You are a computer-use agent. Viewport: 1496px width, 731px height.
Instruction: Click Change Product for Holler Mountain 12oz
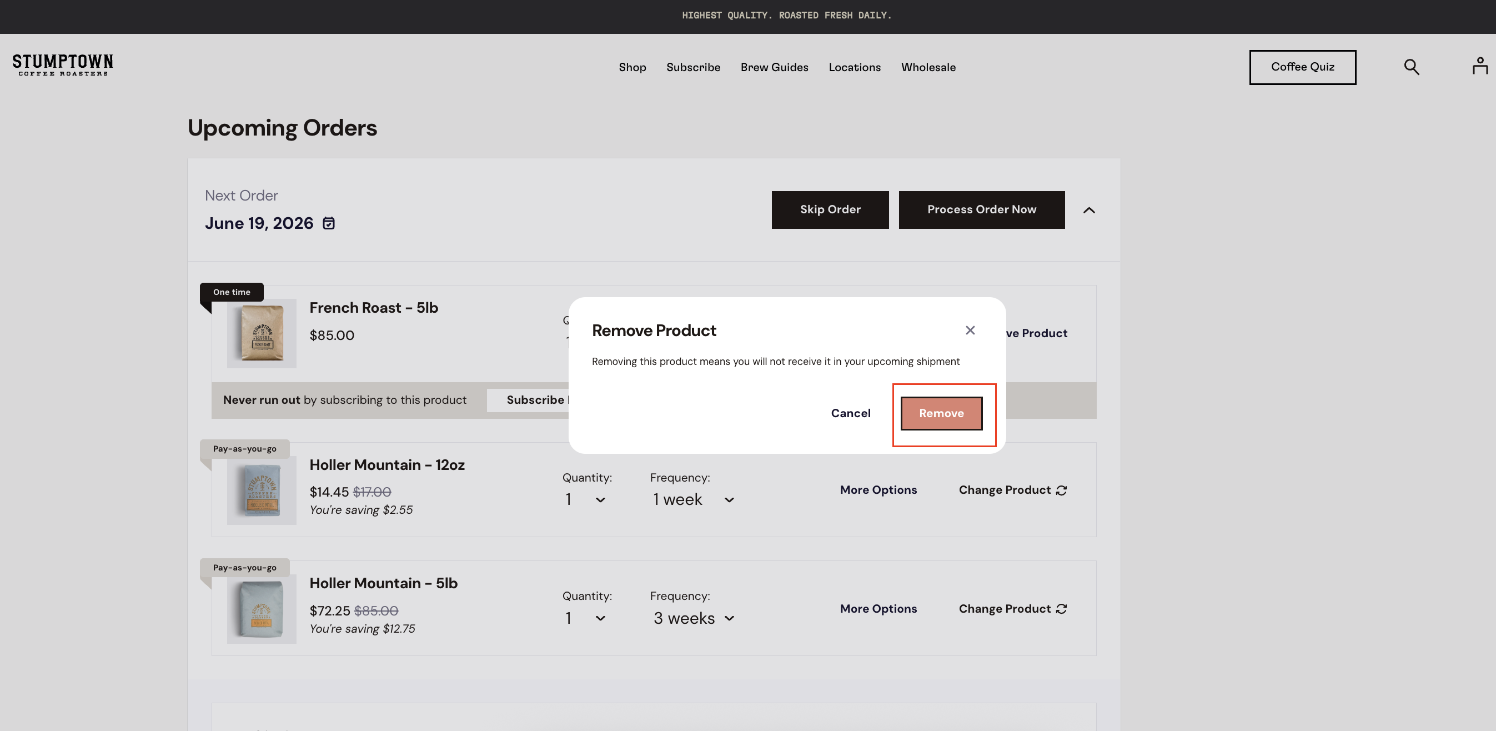click(x=1012, y=490)
